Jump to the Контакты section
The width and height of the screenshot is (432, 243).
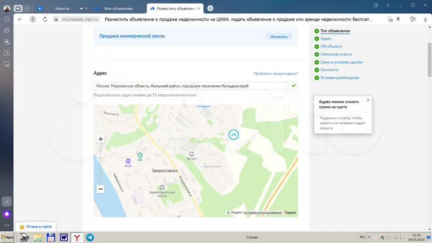click(x=329, y=70)
